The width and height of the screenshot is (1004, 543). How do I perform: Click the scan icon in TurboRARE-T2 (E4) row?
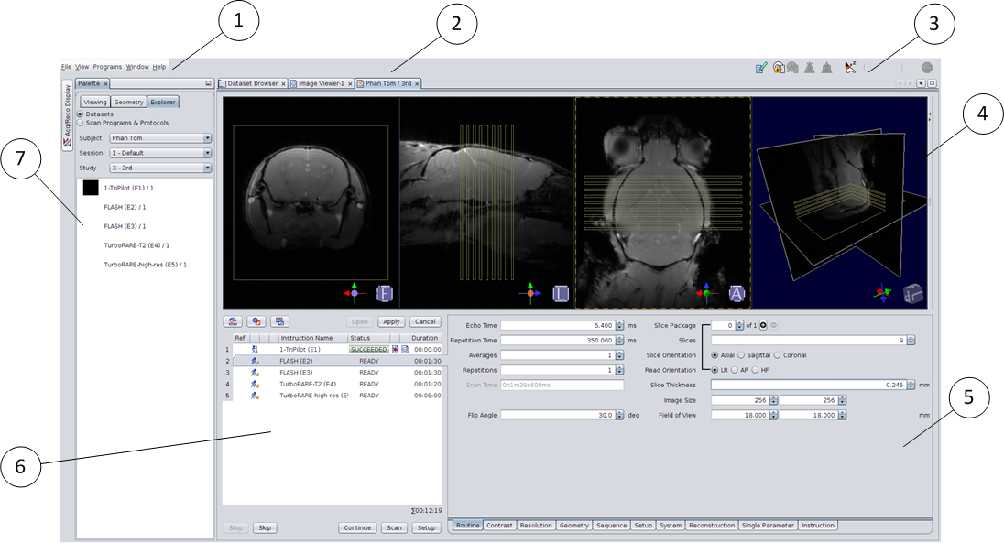[254, 385]
